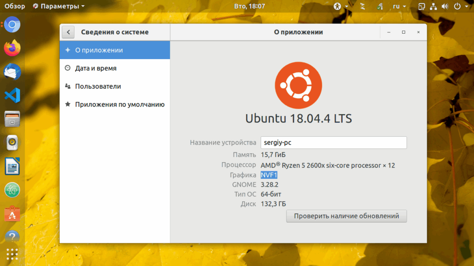474x266 pixels.
Task: Launch Atom editor from the dock
Action: point(12,190)
